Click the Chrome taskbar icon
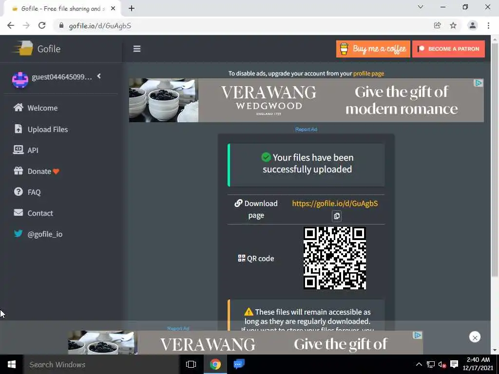 215,364
